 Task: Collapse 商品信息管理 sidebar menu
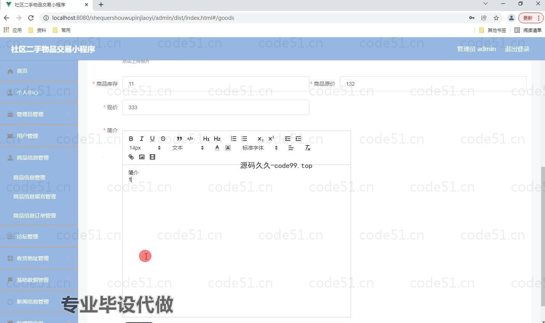point(39,158)
